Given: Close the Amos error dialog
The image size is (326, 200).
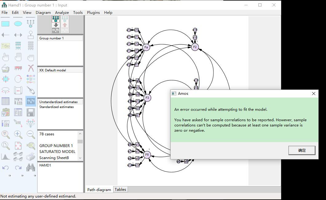Looking at the screenshot, I should (x=313, y=94).
